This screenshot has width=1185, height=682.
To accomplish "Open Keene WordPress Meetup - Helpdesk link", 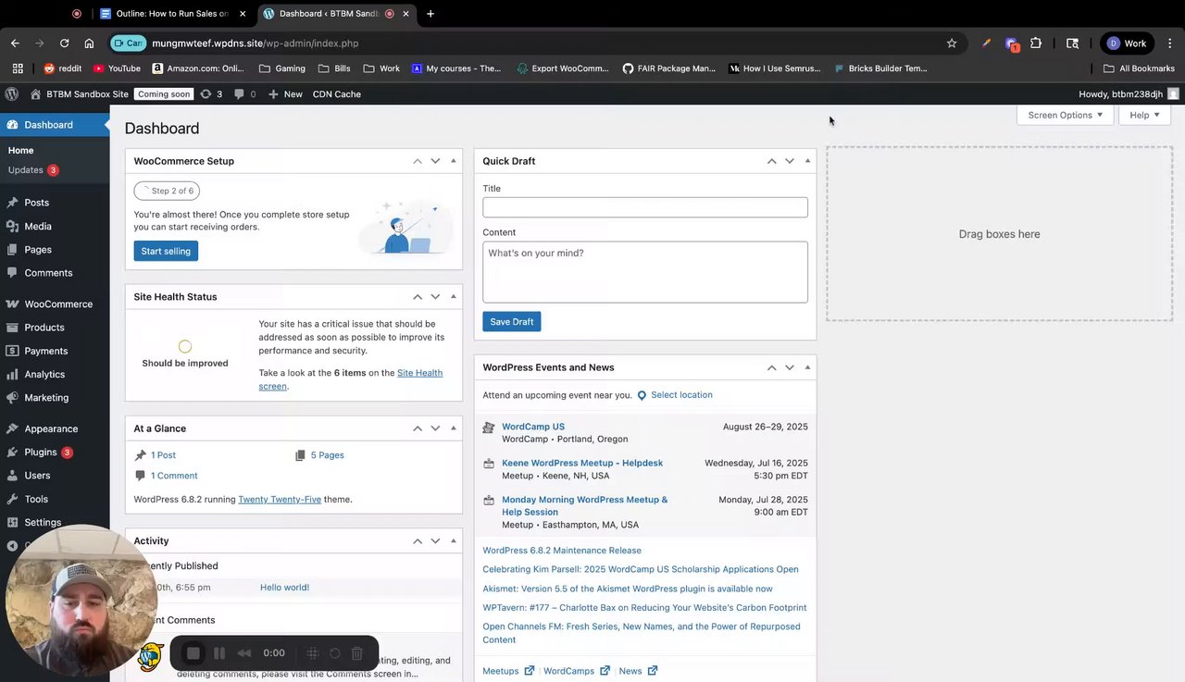I will 582,463.
